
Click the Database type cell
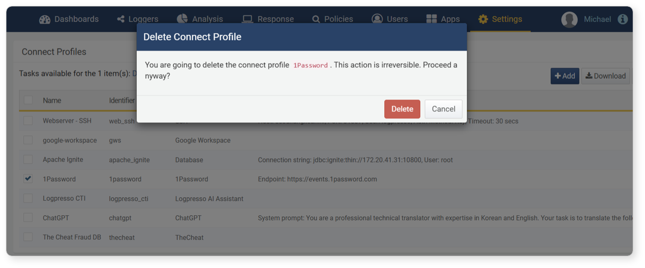[x=189, y=160]
